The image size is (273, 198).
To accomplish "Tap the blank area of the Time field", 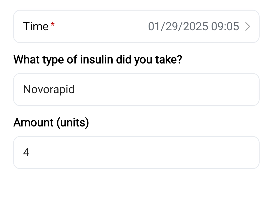I will [x=101, y=26].
